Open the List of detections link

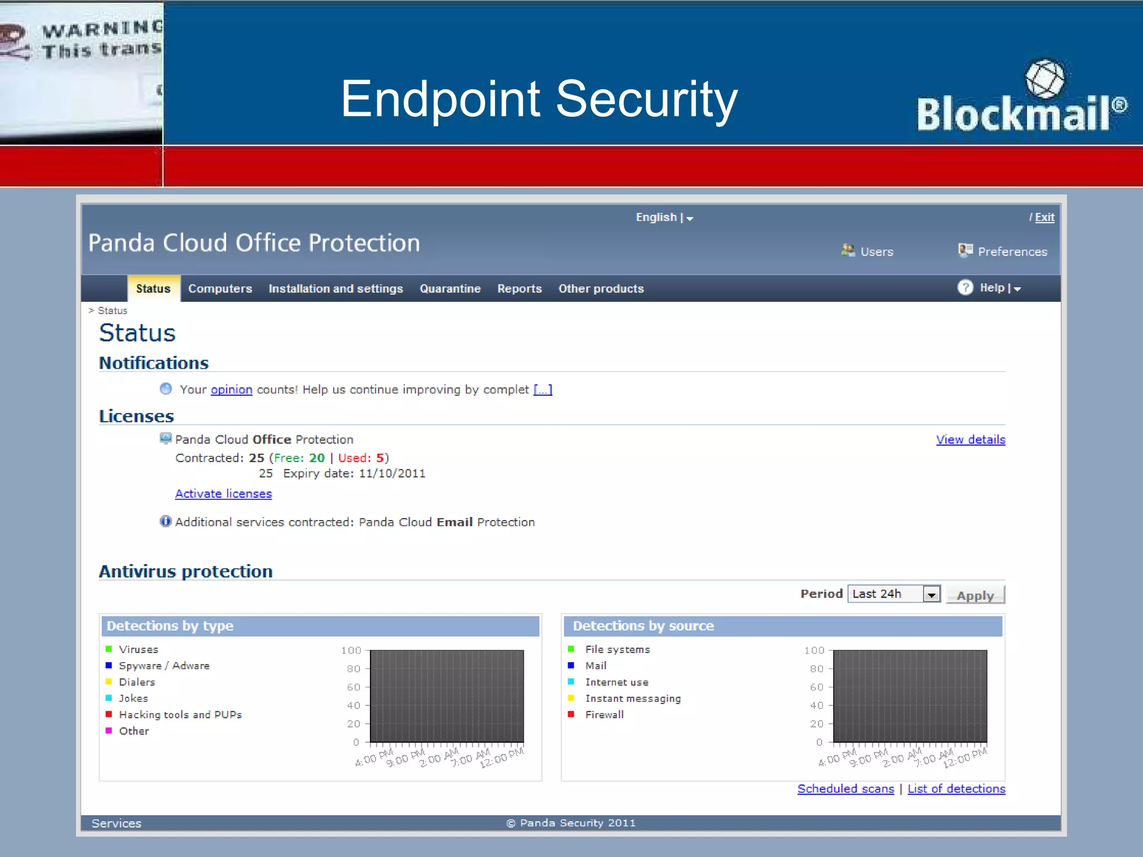point(956,789)
